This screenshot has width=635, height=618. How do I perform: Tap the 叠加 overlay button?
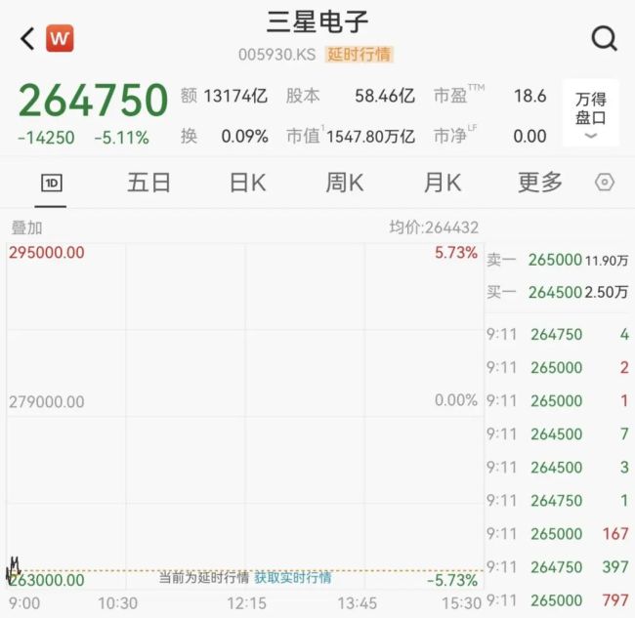[x=26, y=227]
